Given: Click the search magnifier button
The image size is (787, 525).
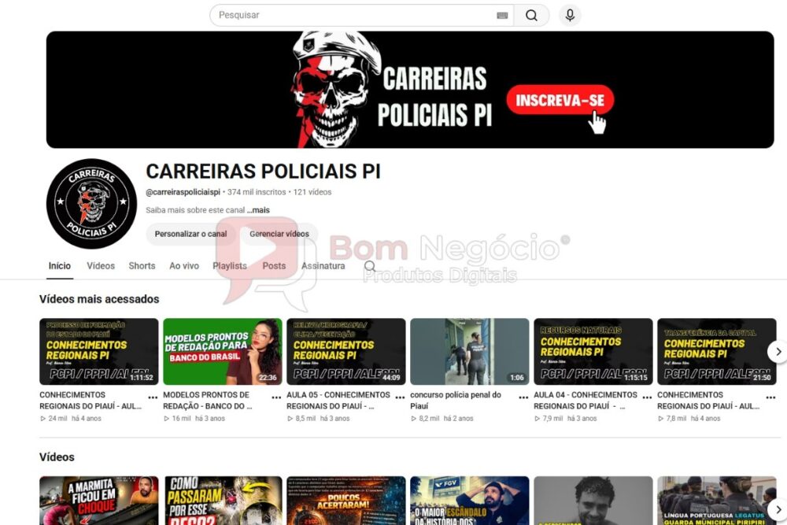Looking at the screenshot, I should (531, 16).
